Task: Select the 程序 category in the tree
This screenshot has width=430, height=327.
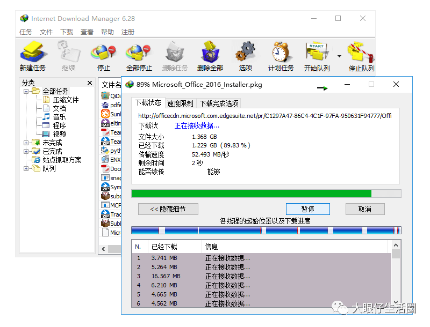Action: tap(59, 125)
